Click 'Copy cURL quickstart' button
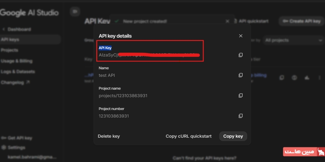Screen dimensions: 325x162 [188, 136]
